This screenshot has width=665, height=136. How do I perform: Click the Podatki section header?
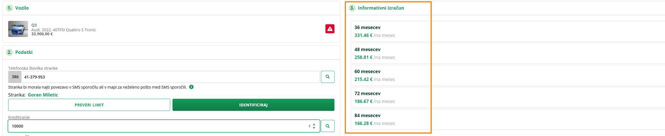[24, 52]
